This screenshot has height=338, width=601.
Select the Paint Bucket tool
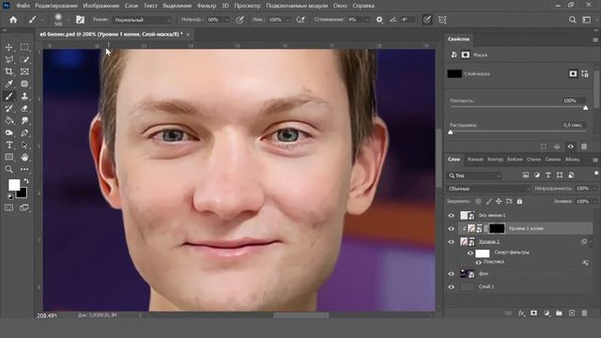8,121
